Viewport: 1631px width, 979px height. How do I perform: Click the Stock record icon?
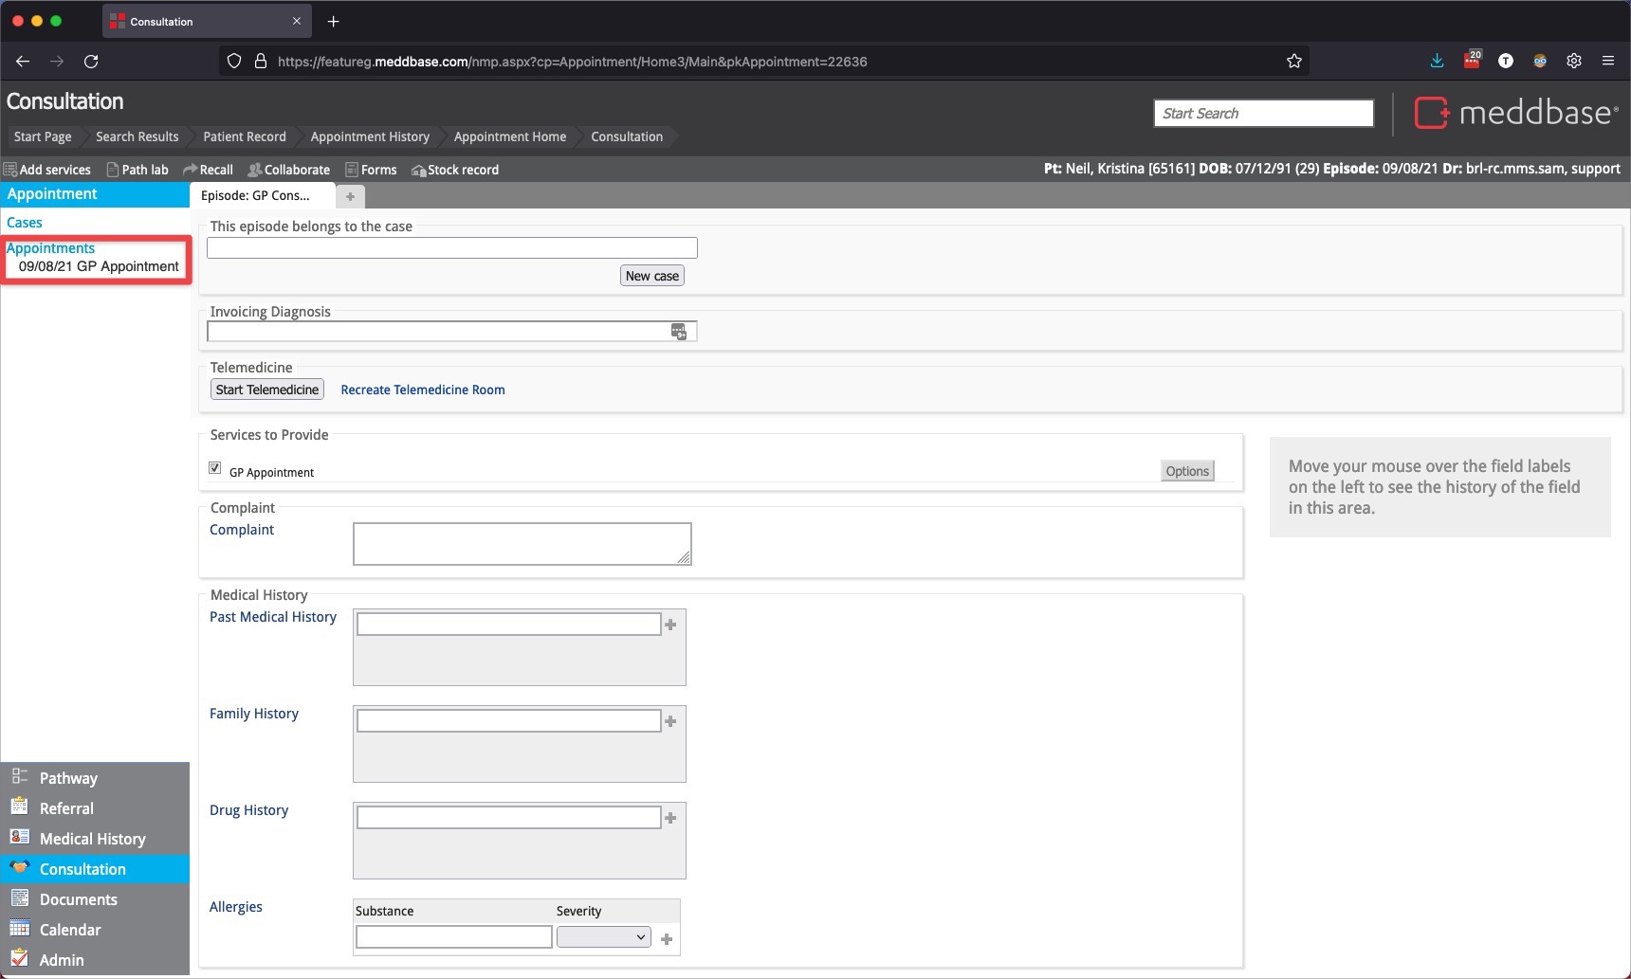418,171
